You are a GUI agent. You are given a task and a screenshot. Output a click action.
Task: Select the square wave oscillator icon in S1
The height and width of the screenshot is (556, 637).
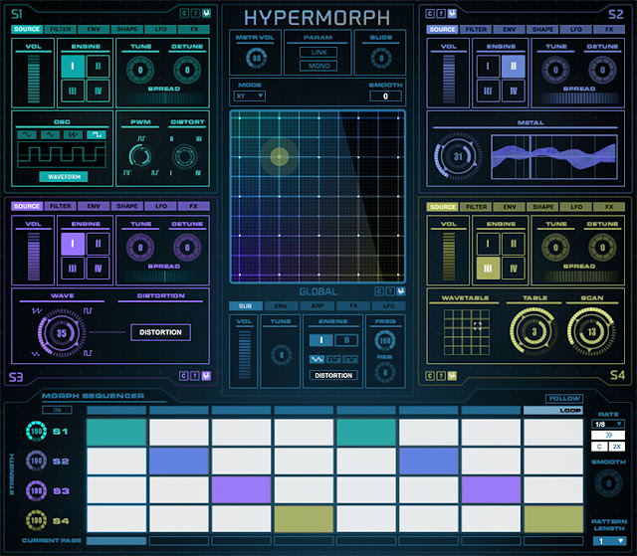tap(97, 134)
